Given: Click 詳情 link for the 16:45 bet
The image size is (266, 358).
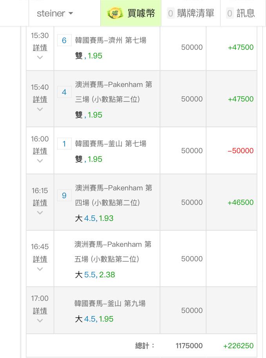Looking at the screenshot, I should coord(40,259).
